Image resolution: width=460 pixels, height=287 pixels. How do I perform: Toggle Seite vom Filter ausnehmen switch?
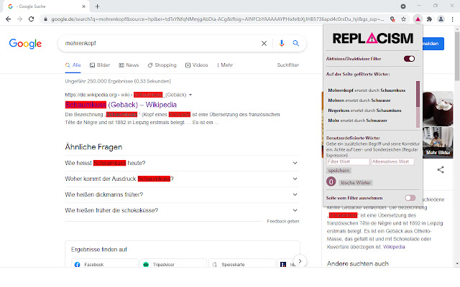[410, 198]
